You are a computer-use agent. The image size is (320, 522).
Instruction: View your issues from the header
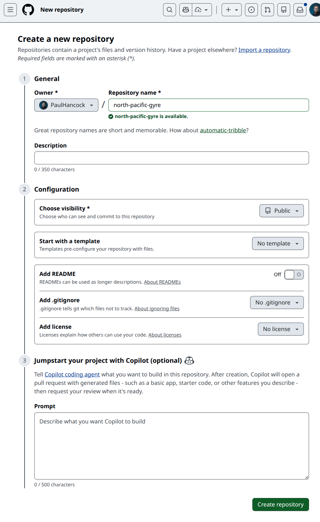(251, 10)
